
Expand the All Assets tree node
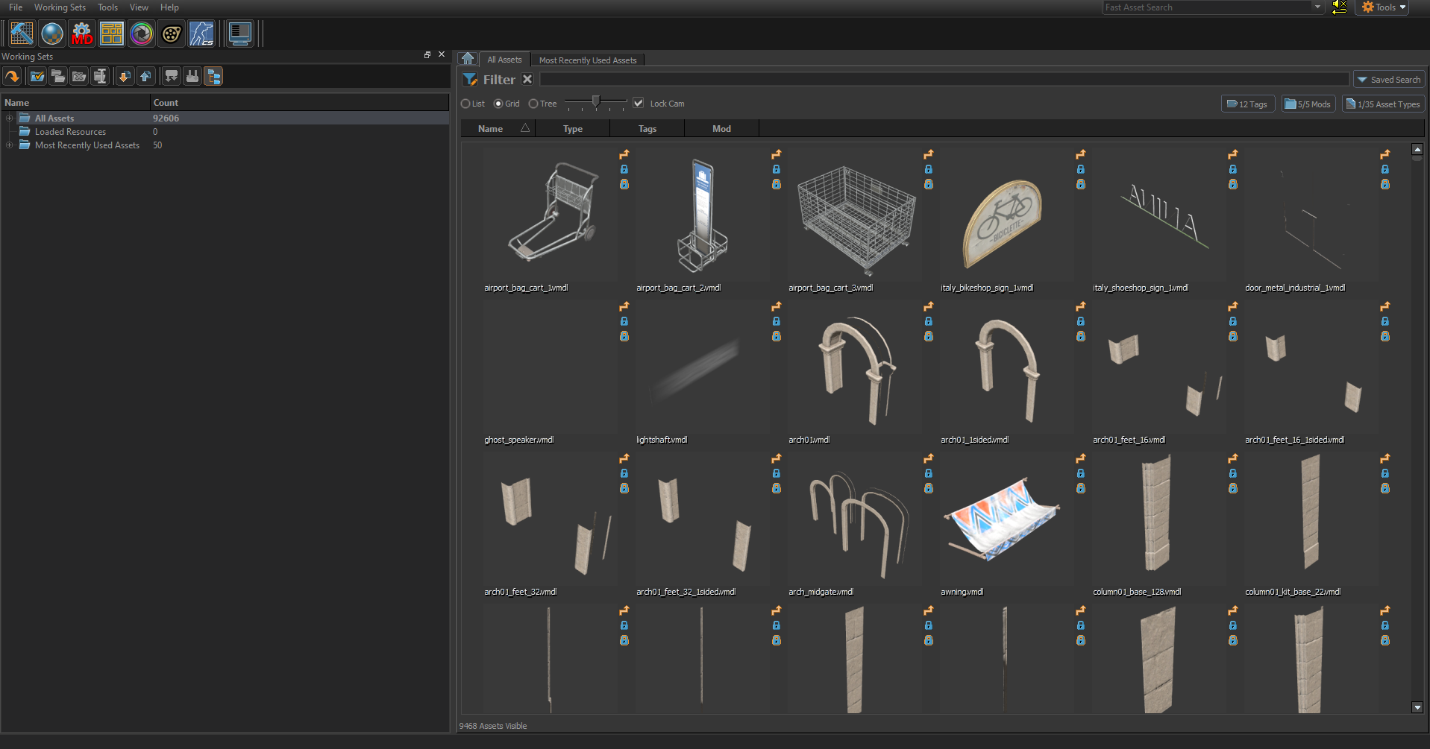tap(9, 118)
